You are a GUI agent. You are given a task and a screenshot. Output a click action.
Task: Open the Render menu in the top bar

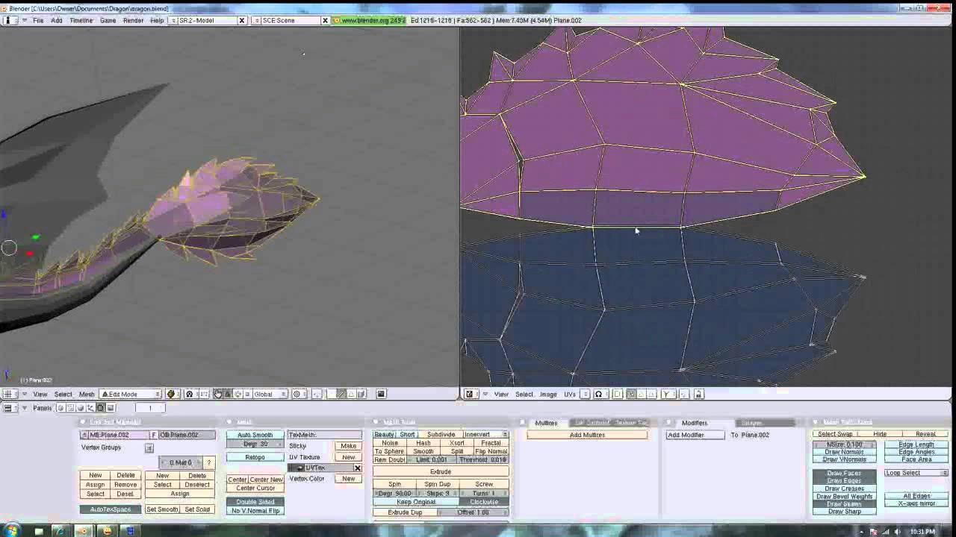point(133,20)
